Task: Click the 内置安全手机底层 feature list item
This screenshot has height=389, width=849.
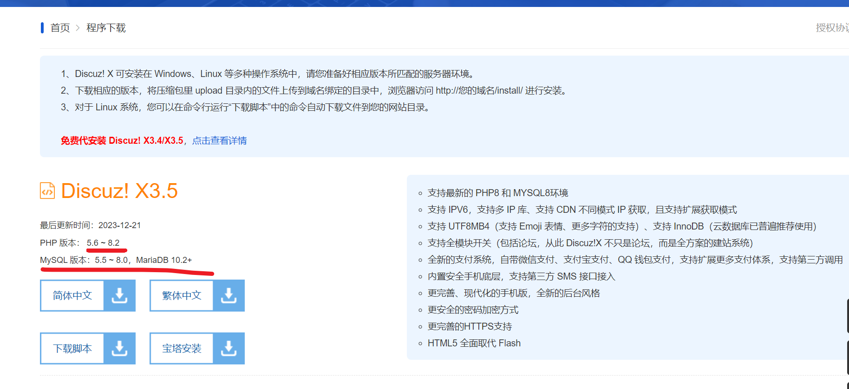Action: point(522,276)
